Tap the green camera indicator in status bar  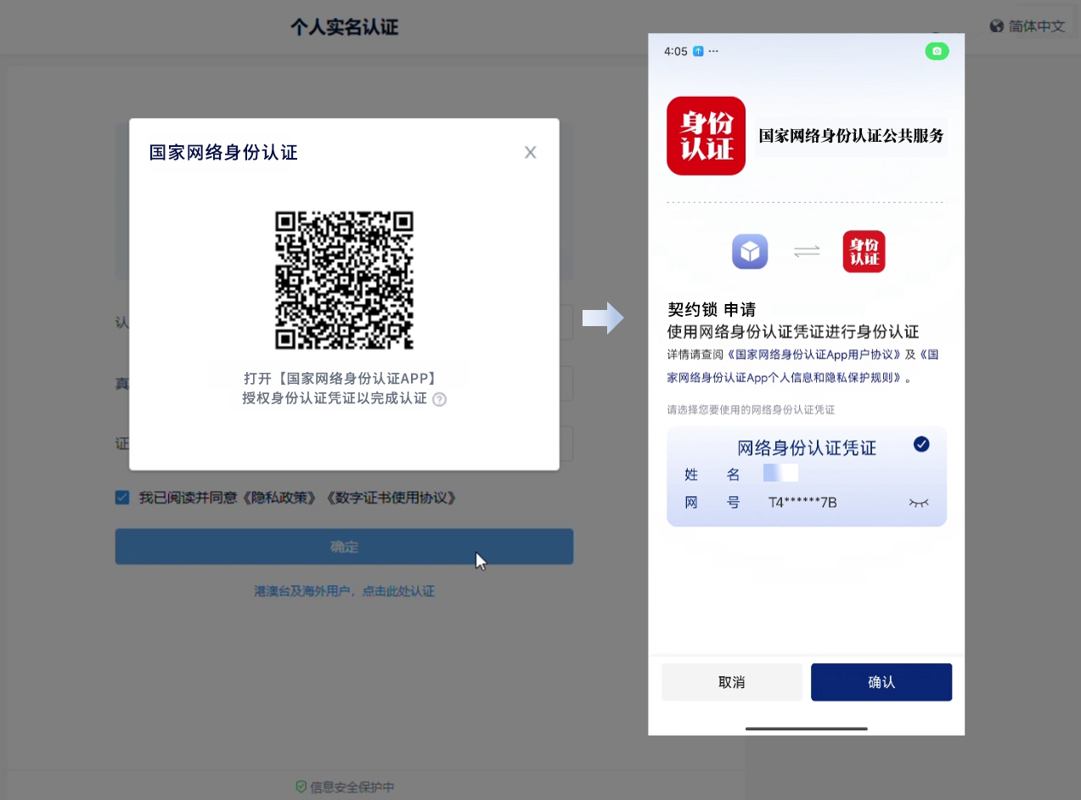[937, 51]
